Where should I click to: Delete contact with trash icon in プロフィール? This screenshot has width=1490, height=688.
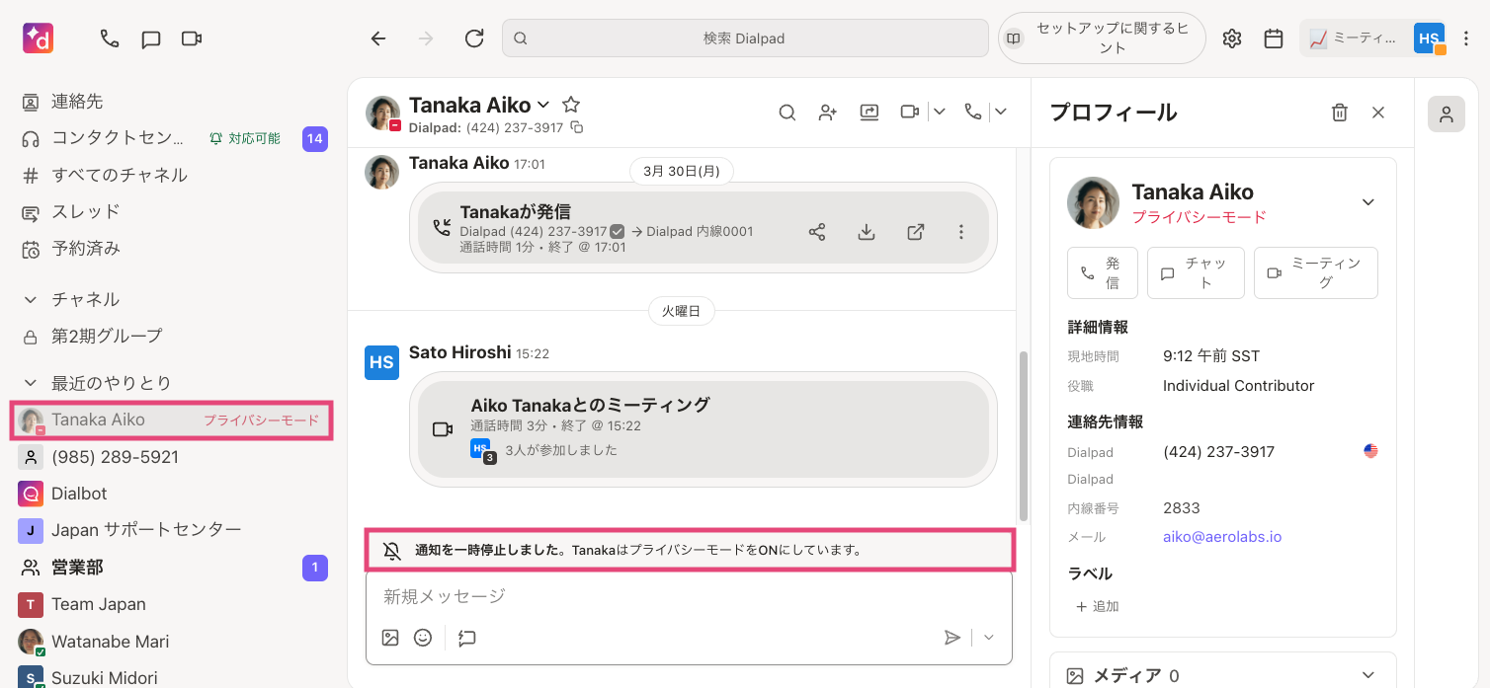coord(1340,113)
